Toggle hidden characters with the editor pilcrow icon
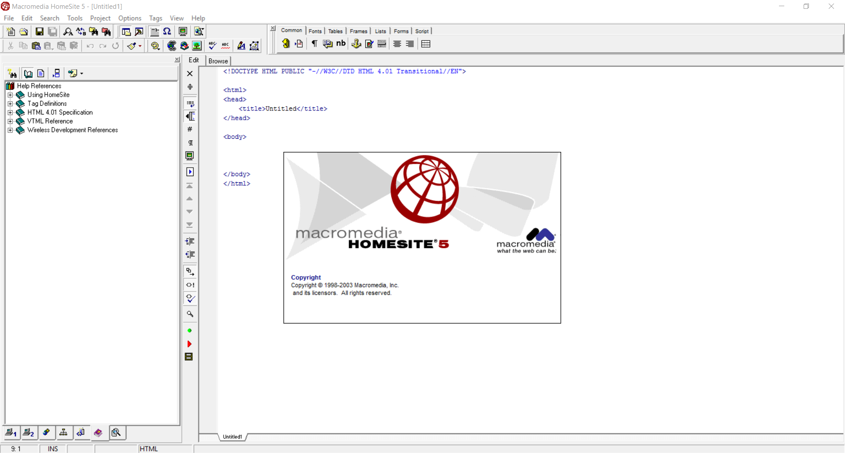This screenshot has height=453, width=845. pos(190,143)
